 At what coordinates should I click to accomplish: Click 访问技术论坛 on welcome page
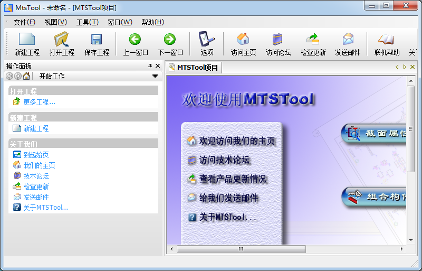[x=224, y=160]
